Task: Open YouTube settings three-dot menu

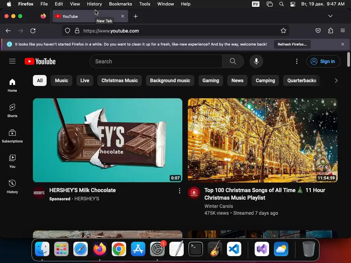Action: (x=297, y=61)
